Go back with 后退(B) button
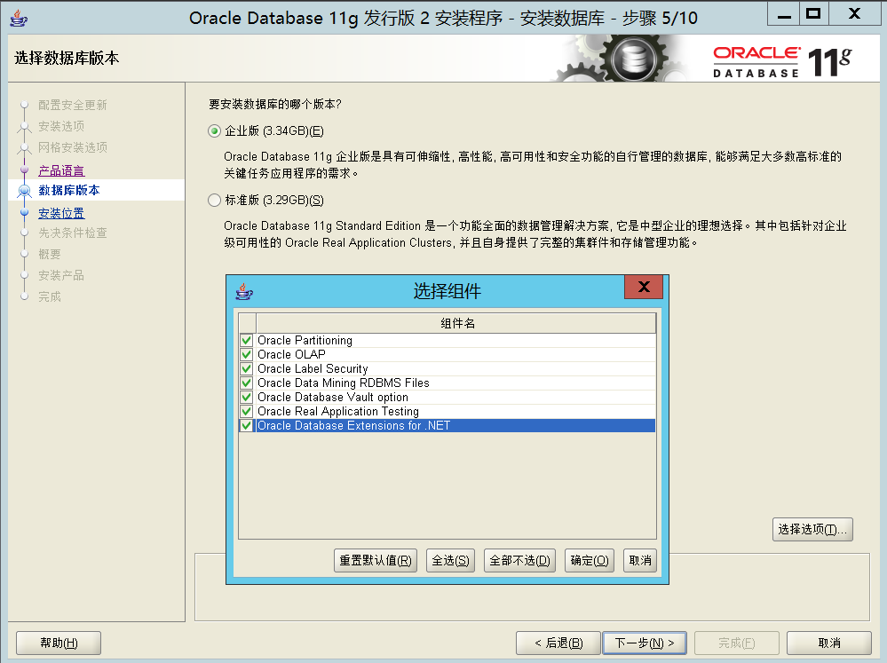The image size is (887, 663). (558, 643)
